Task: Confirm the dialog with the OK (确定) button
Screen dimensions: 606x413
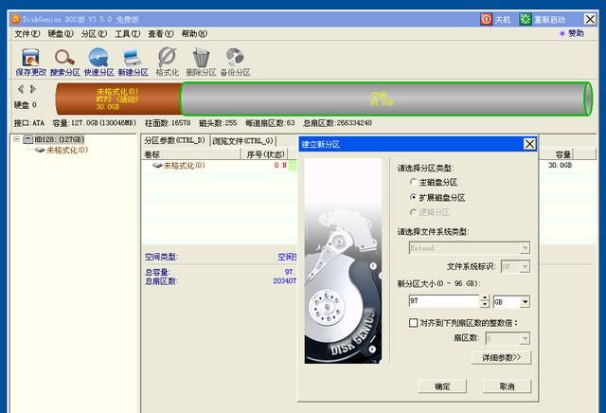Action: [x=442, y=386]
